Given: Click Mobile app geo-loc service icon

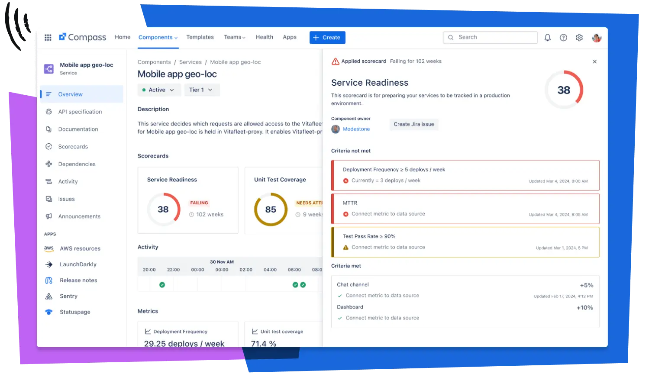Looking at the screenshot, I should [49, 68].
